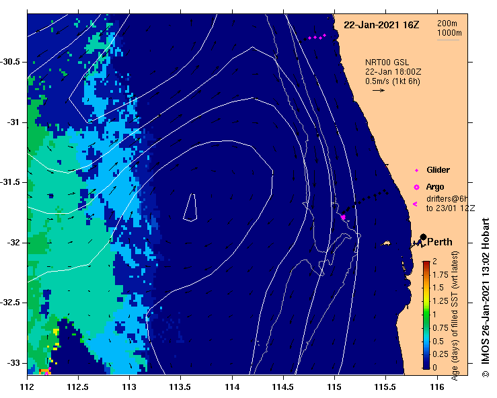
Task: Click the Argo legend label
Action: (435, 187)
